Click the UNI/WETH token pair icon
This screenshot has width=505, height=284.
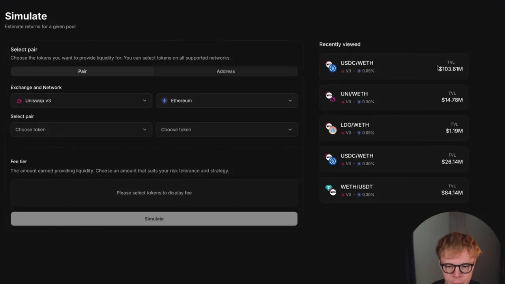331,97
